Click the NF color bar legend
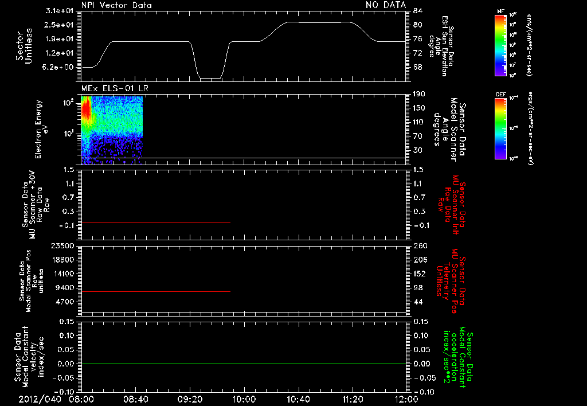 [500, 45]
